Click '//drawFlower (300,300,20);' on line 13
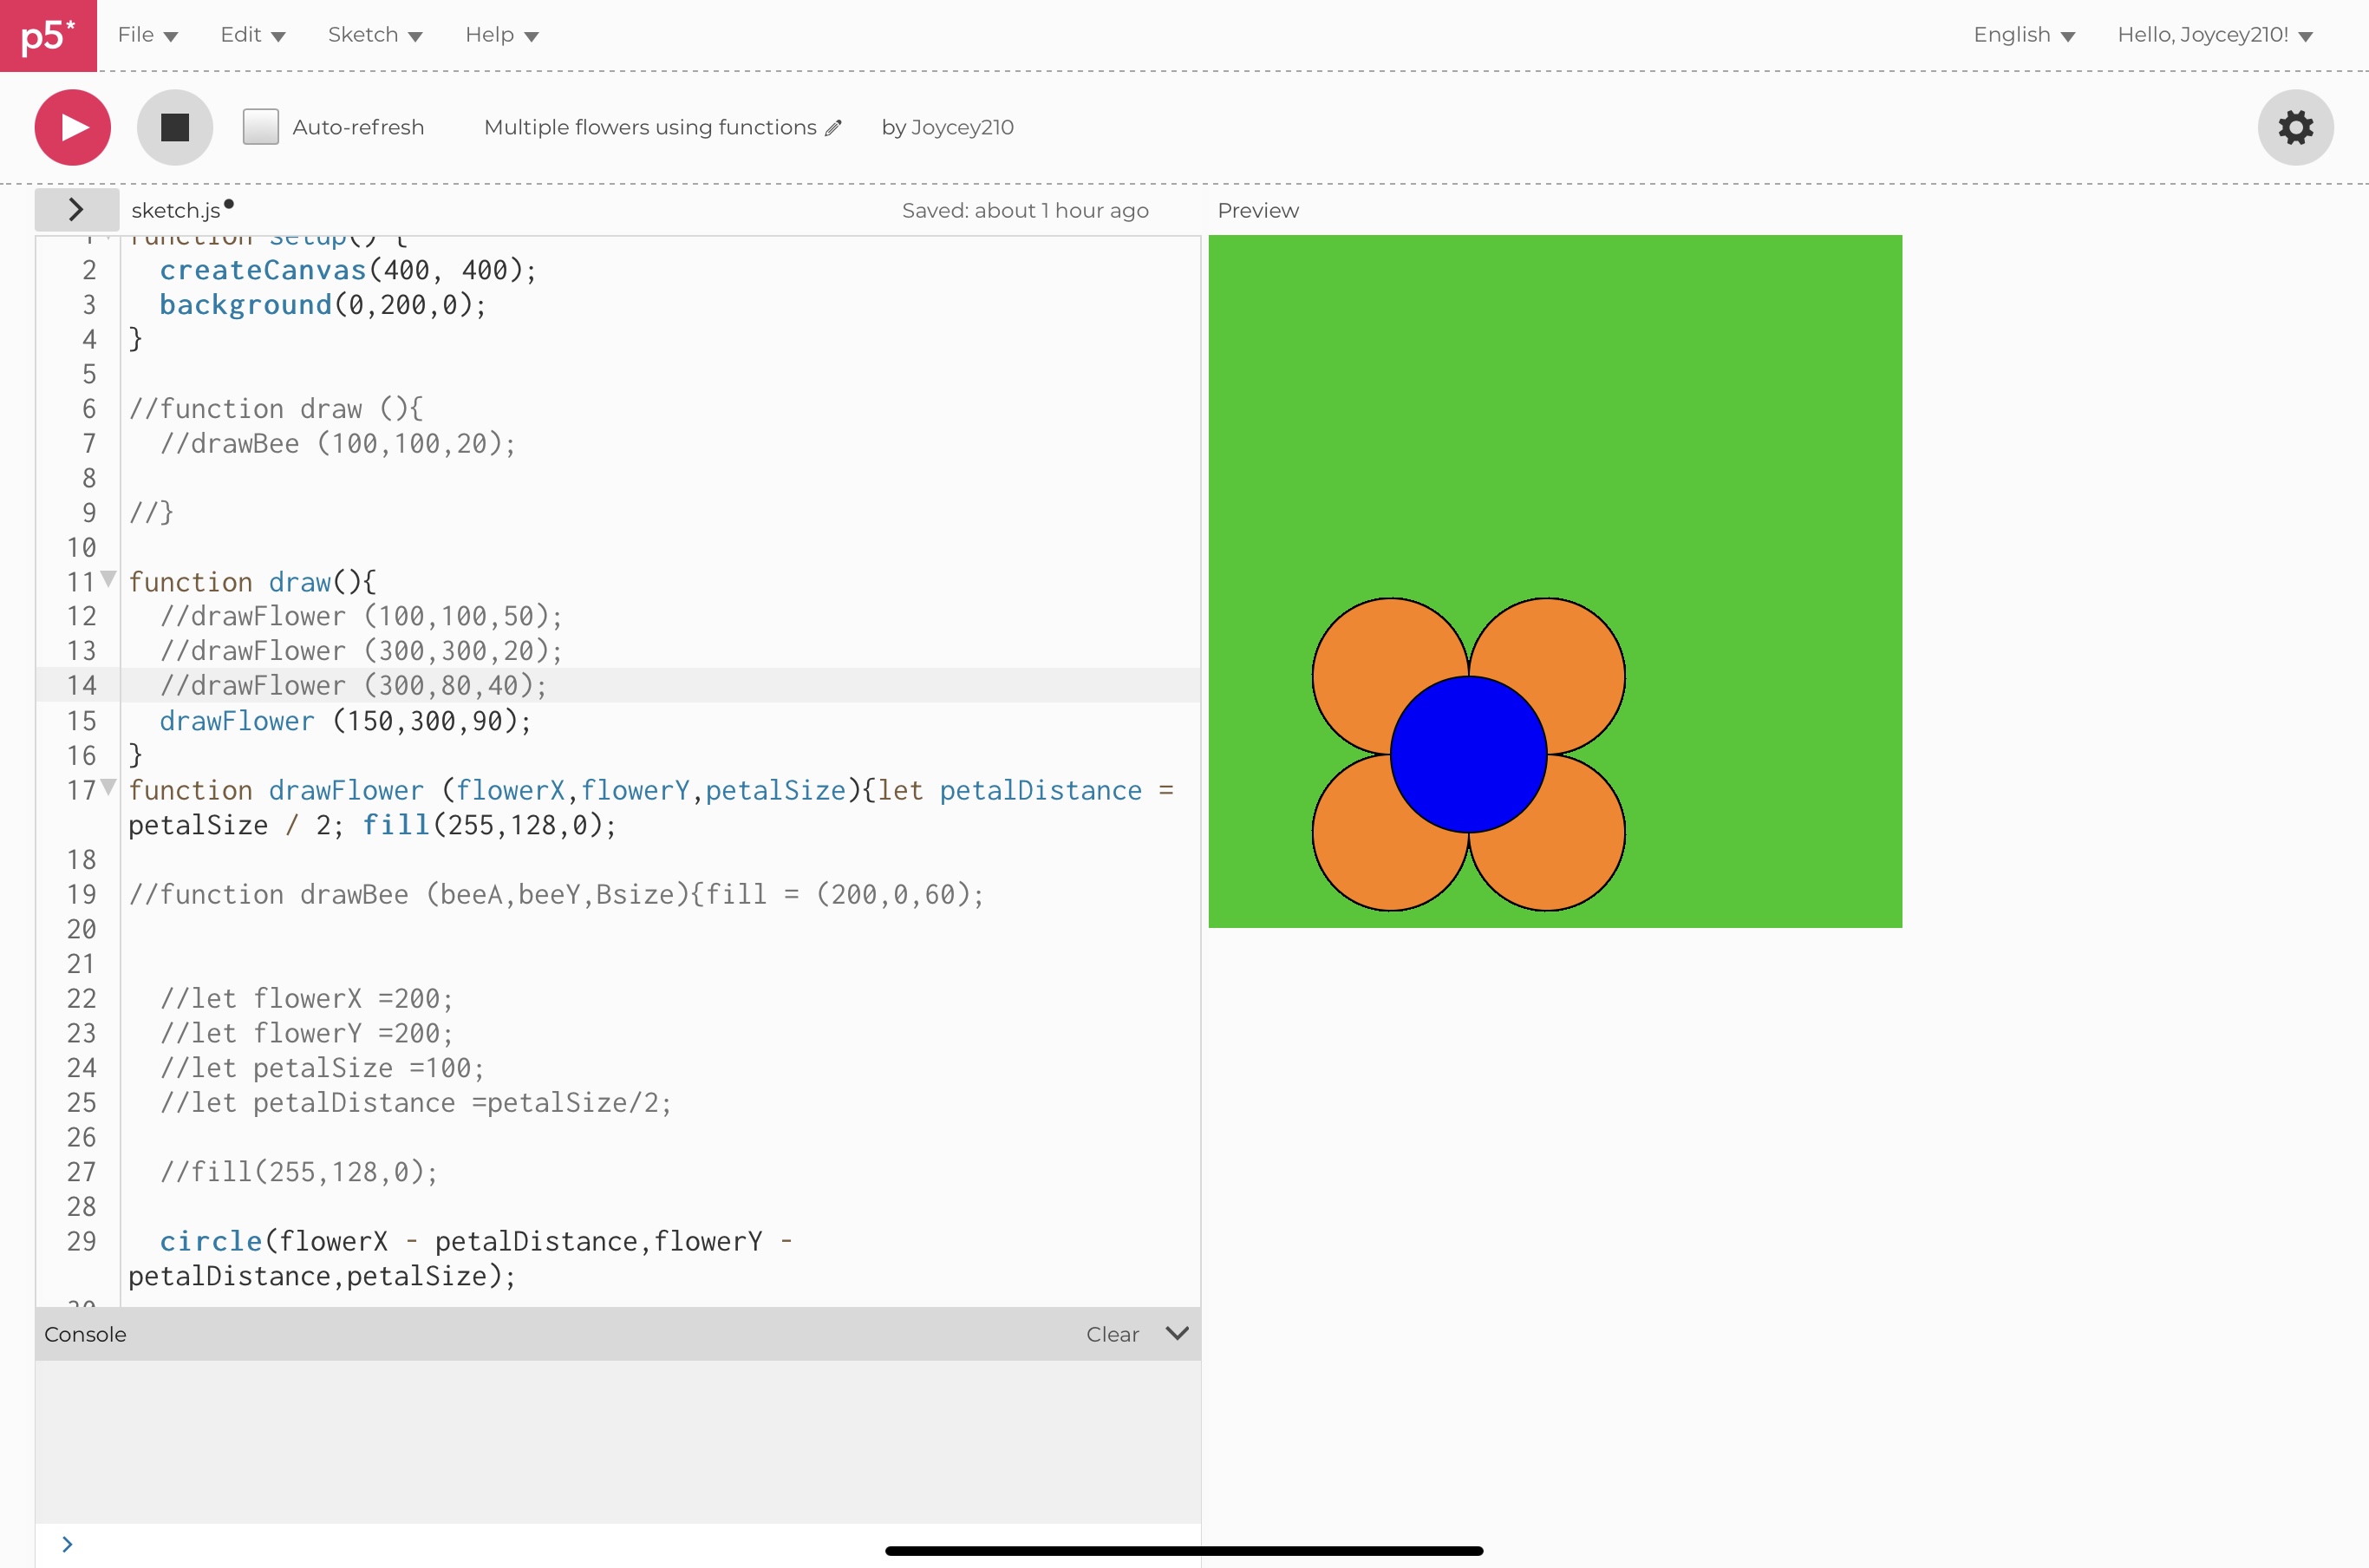The height and width of the screenshot is (1568, 2369). click(361, 651)
